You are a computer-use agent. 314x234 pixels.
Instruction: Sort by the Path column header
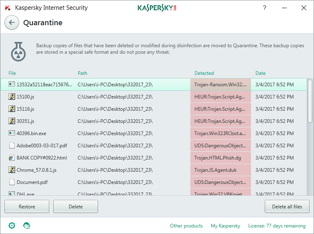pos(83,73)
